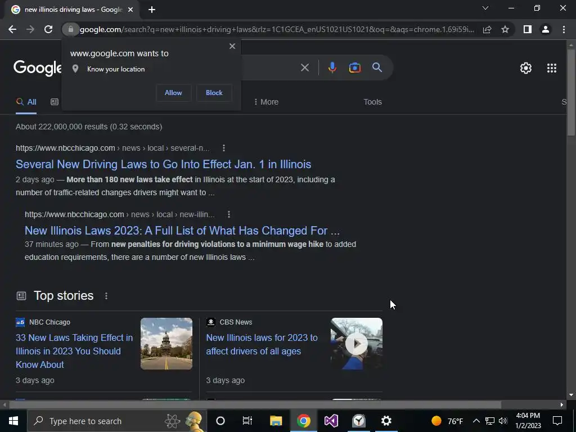Viewport: 576px width, 432px height.
Task: Open Task View on the taskbar
Action: (x=247, y=421)
